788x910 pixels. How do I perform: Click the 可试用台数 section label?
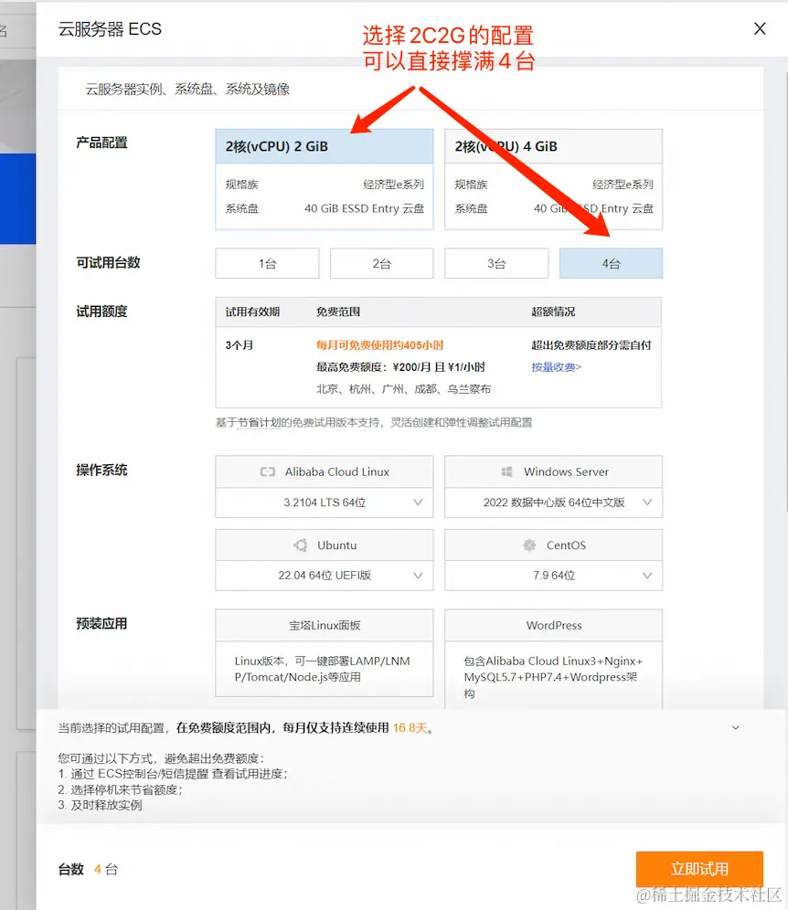[108, 262]
